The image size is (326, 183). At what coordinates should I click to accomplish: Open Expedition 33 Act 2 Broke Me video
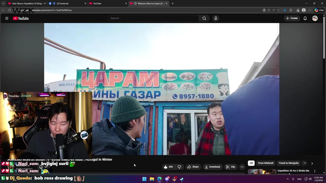294,171
